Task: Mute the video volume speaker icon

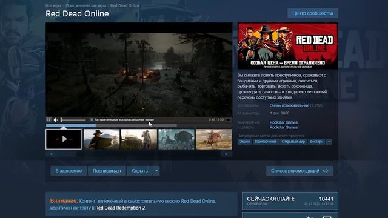Action: point(55,120)
